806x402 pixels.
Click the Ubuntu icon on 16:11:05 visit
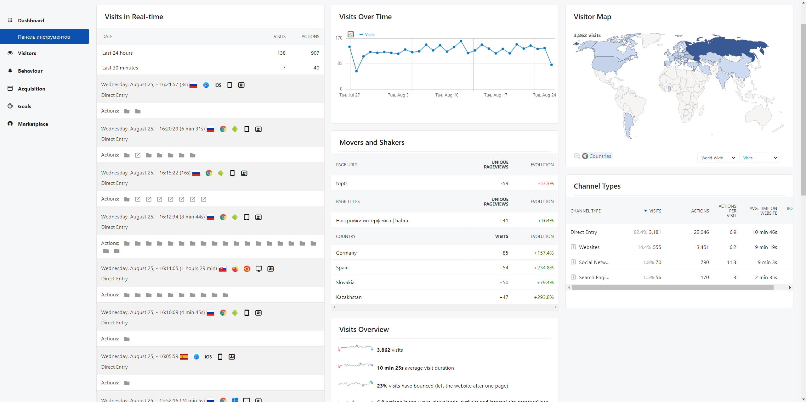(x=247, y=269)
